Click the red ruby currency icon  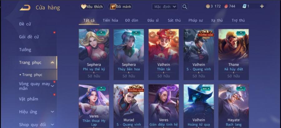click(226, 7)
